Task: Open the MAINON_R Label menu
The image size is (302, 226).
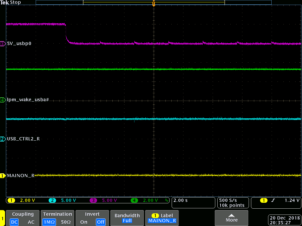Action: (162, 218)
